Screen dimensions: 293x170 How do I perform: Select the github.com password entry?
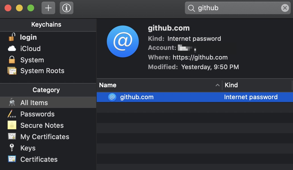tap(137, 97)
